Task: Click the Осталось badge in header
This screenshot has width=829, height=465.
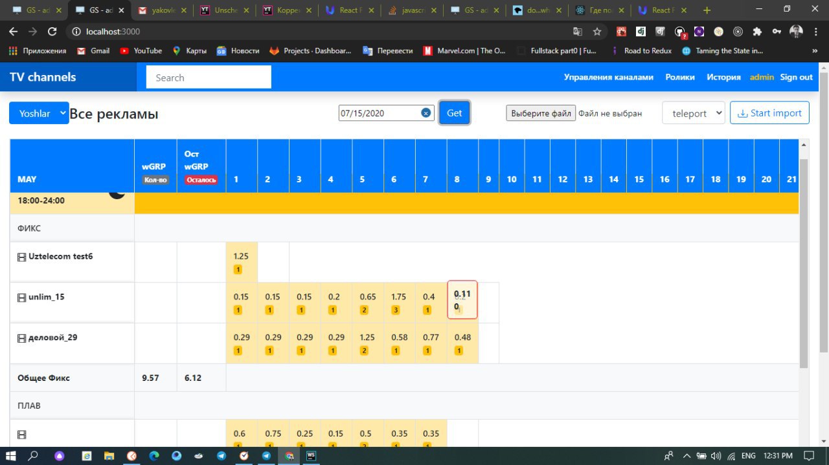Action: click(x=201, y=180)
